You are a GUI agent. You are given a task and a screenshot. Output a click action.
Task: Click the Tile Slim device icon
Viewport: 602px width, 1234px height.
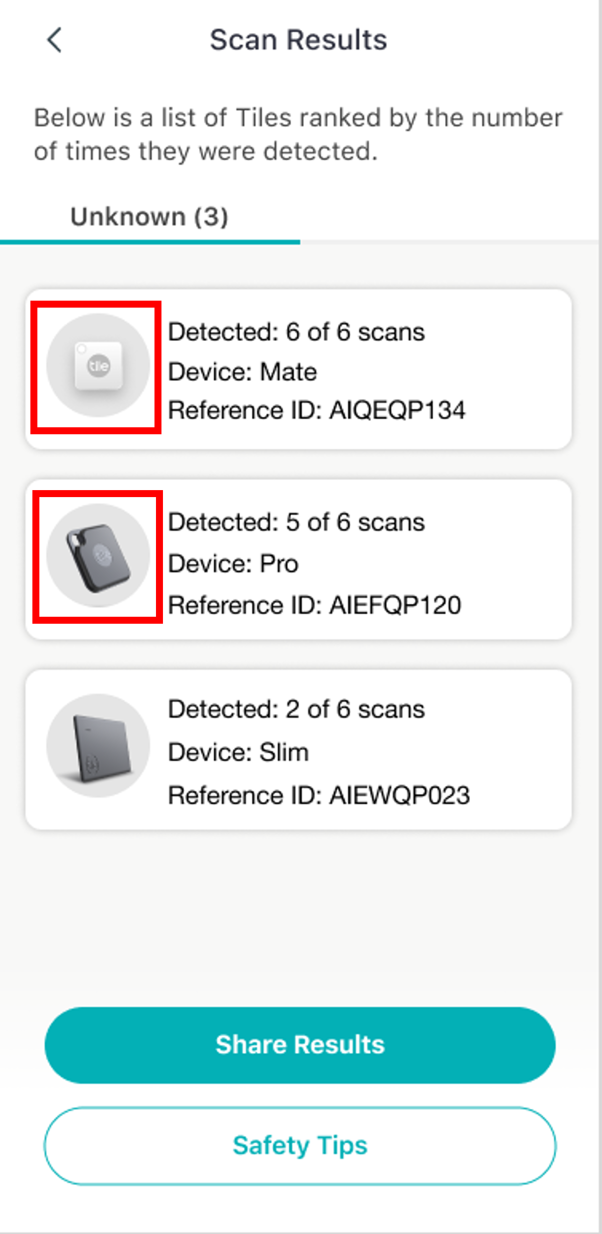click(x=98, y=745)
